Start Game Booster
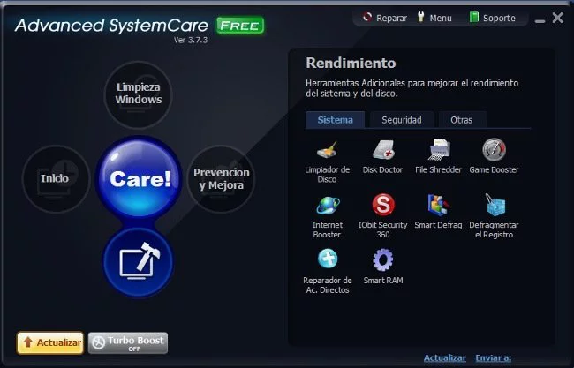The width and height of the screenshot is (574, 368). (x=494, y=152)
